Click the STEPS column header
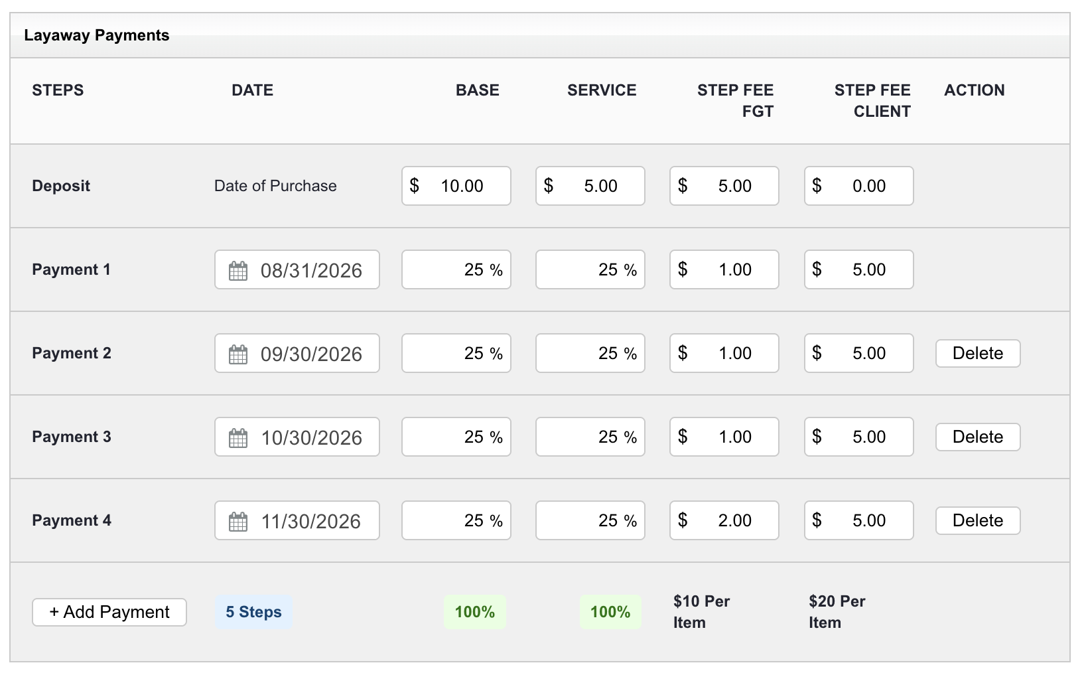This screenshot has height=673, width=1084. pos(58,90)
